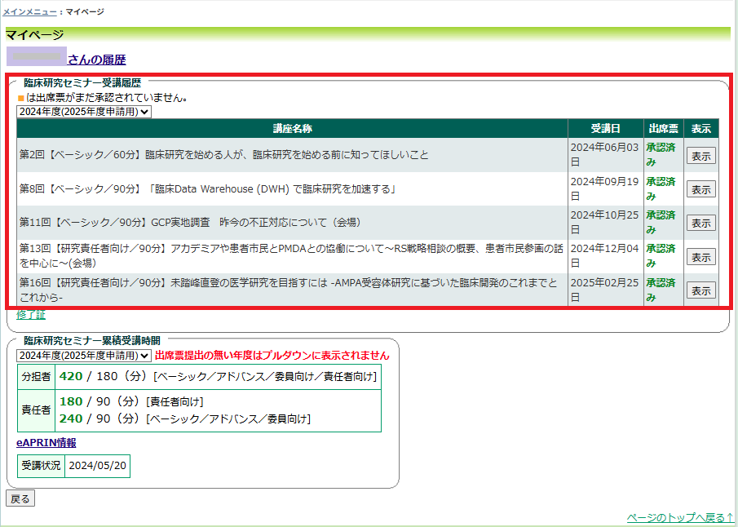This screenshot has width=738, height=527.
Task: Open the eAPRIN情報 link
Action: point(46,442)
